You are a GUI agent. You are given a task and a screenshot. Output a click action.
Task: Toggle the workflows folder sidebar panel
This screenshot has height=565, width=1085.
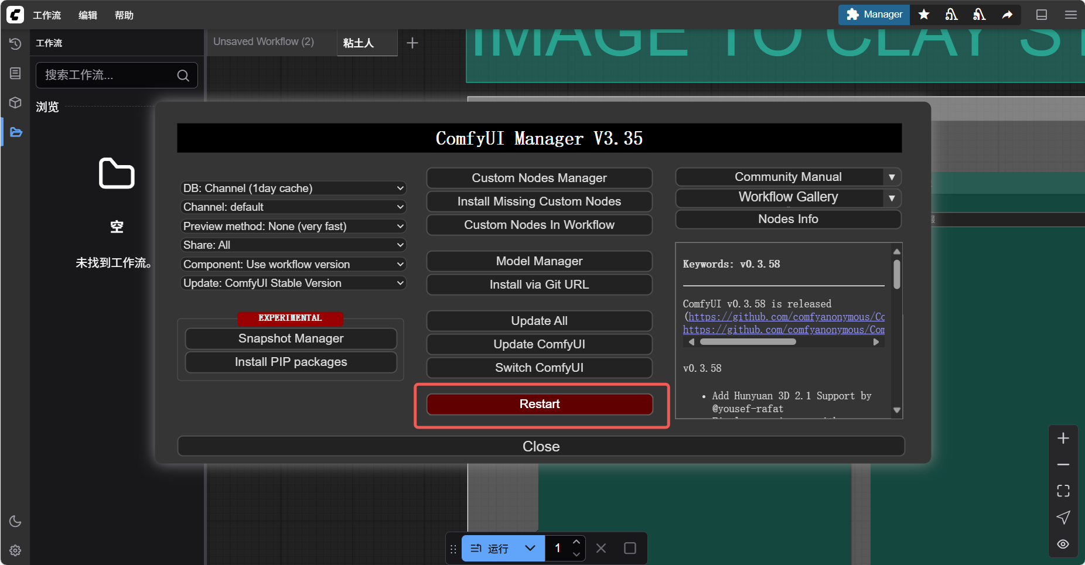coord(15,132)
